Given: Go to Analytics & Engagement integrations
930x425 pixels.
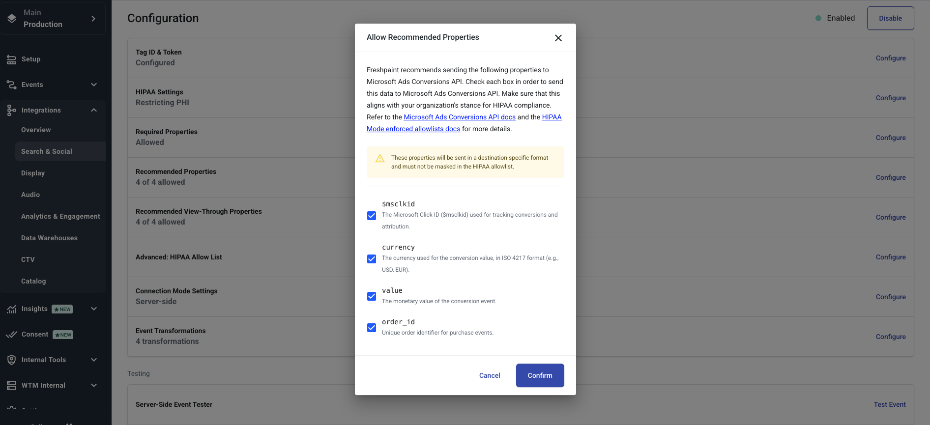Looking at the screenshot, I should click(60, 216).
